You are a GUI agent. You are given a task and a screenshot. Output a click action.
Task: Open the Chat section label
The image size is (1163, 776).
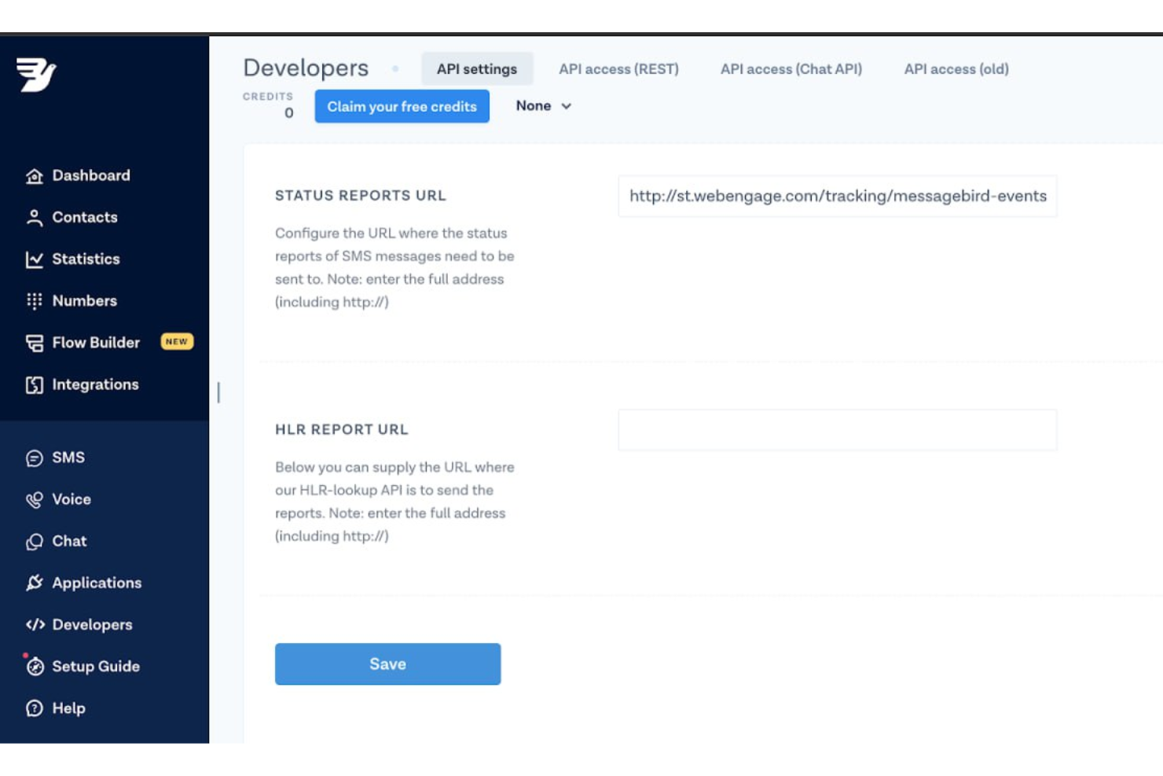[69, 540]
